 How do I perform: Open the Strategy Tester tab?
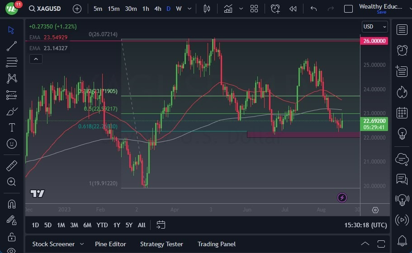point(161,244)
